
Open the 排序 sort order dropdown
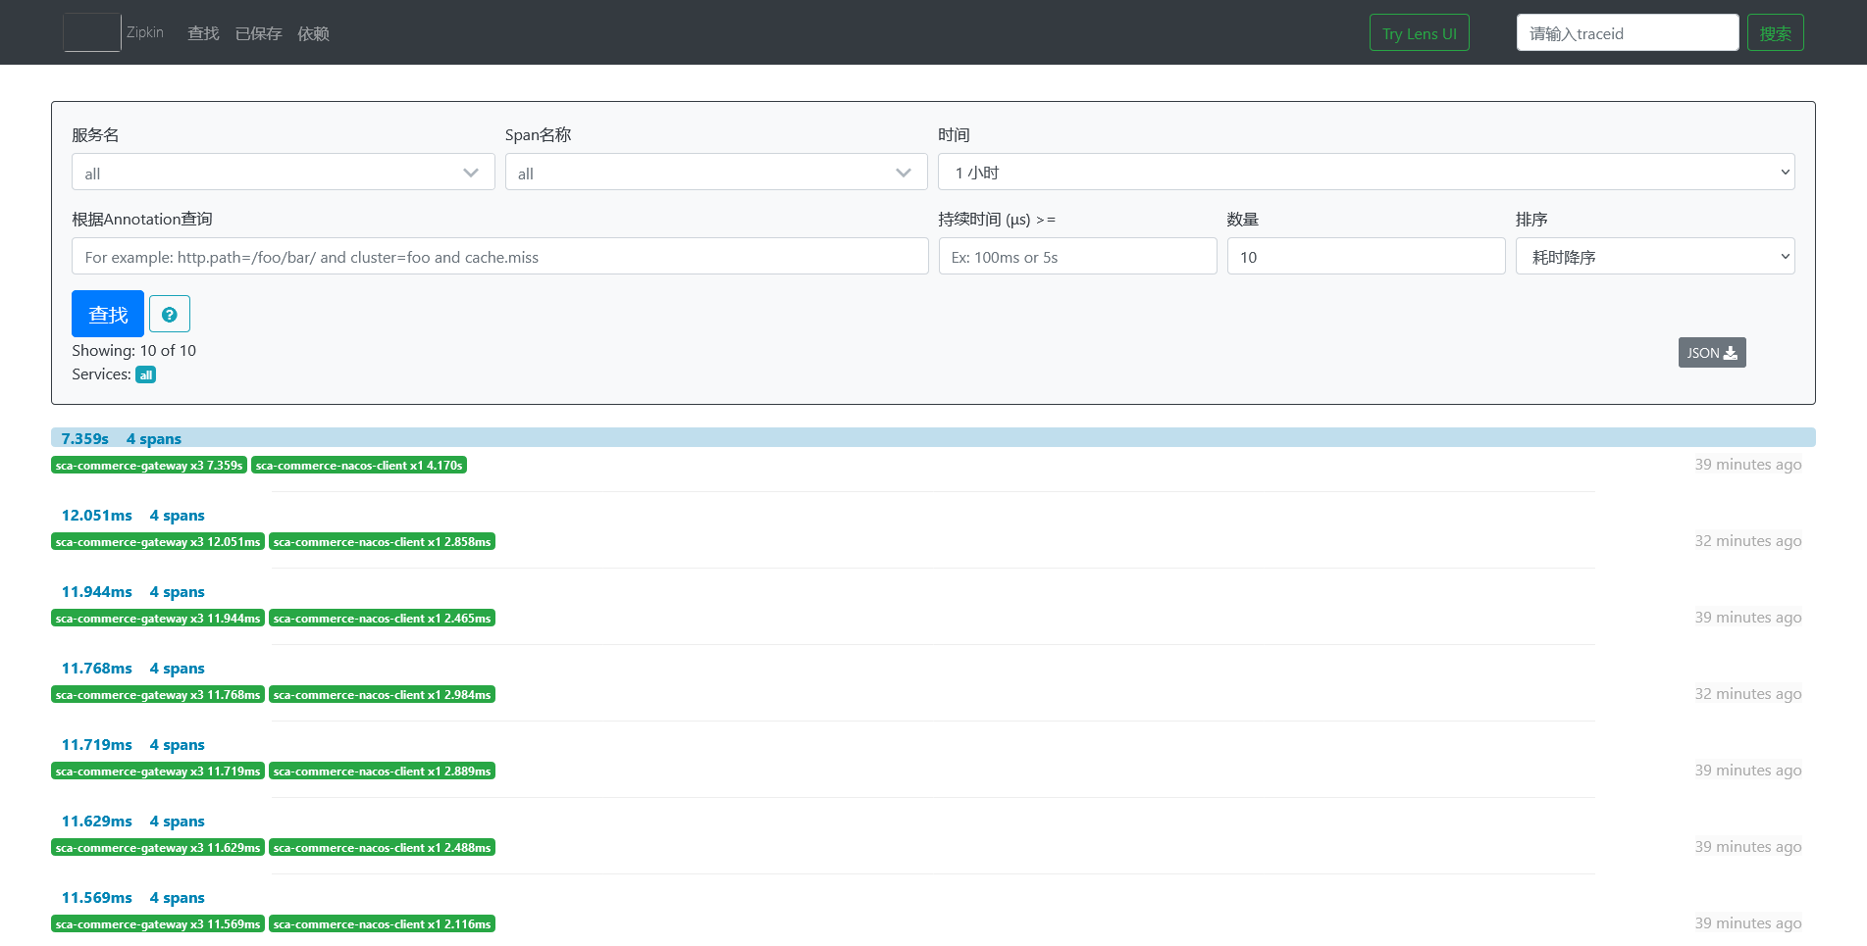(1655, 257)
